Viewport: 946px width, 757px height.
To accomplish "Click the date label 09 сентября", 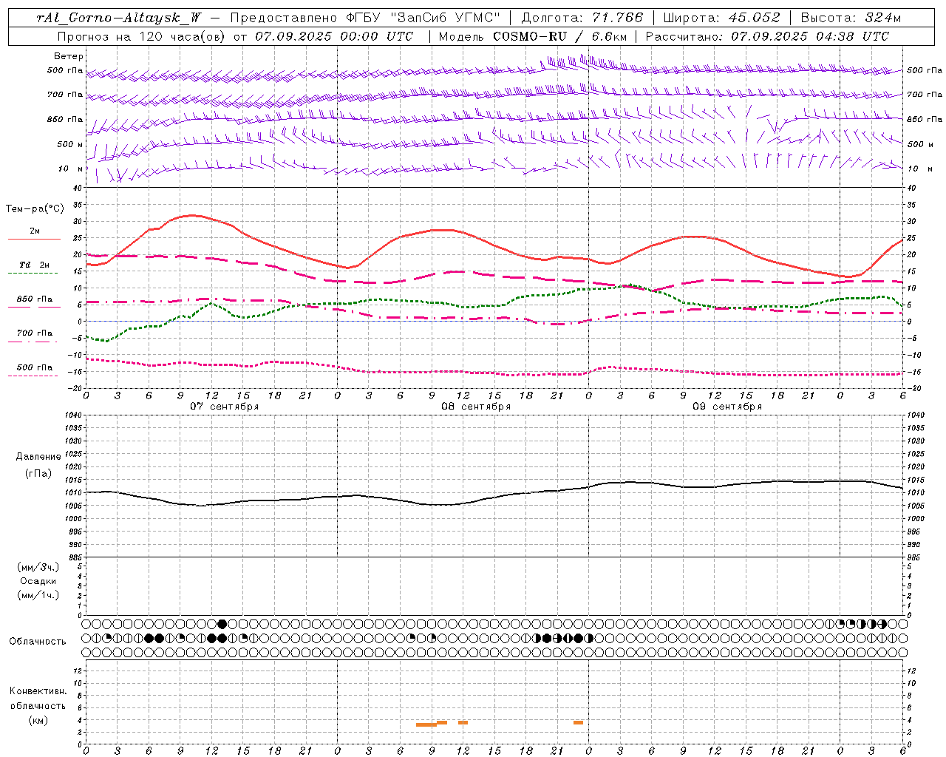I will [727, 407].
